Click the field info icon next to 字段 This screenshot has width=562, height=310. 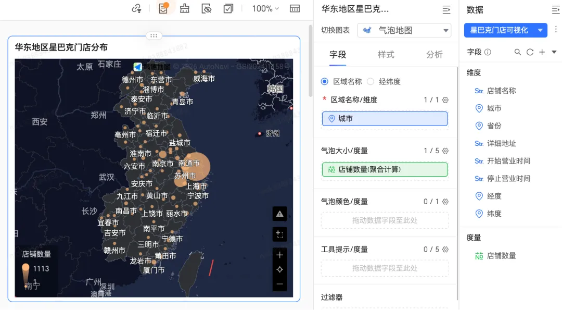point(488,53)
